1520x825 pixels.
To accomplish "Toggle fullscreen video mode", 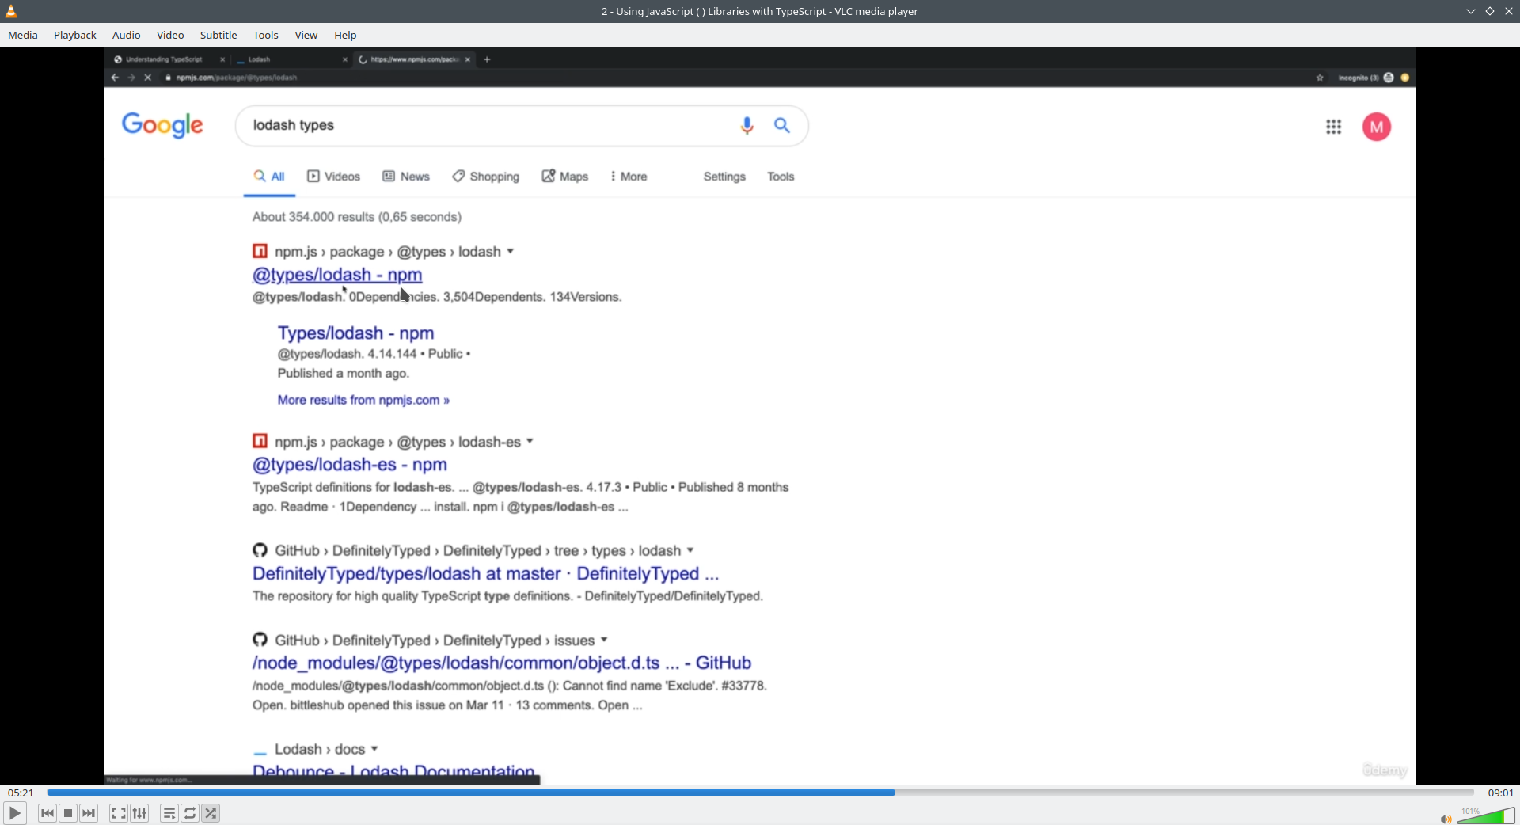I will point(119,813).
